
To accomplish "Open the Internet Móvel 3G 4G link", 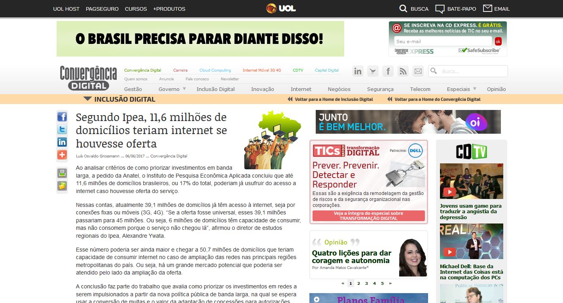I will pyautogui.click(x=262, y=70).
